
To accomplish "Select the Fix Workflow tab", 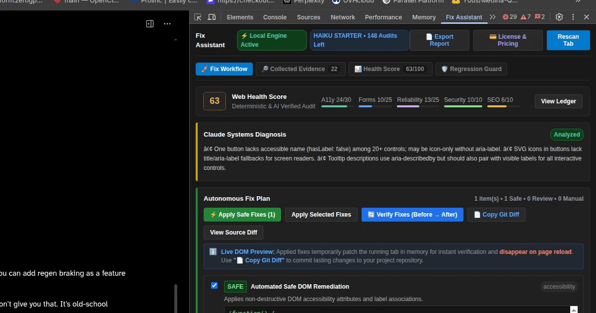I will (x=224, y=69).
